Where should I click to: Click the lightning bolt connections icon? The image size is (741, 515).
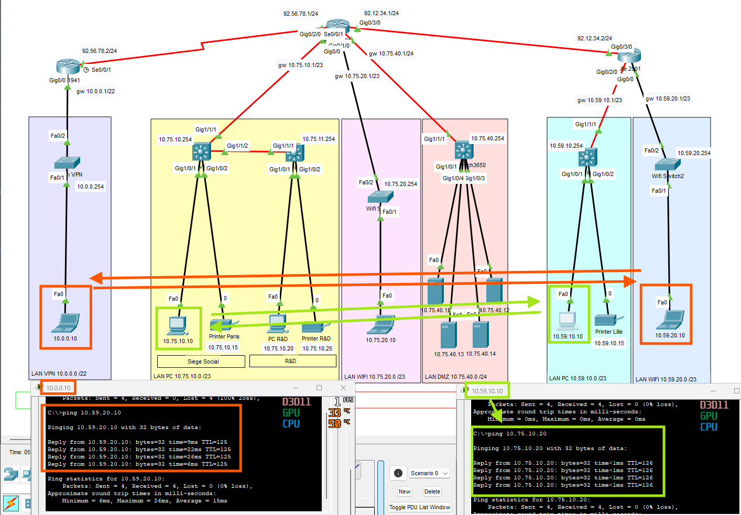(x=11, y=503)
